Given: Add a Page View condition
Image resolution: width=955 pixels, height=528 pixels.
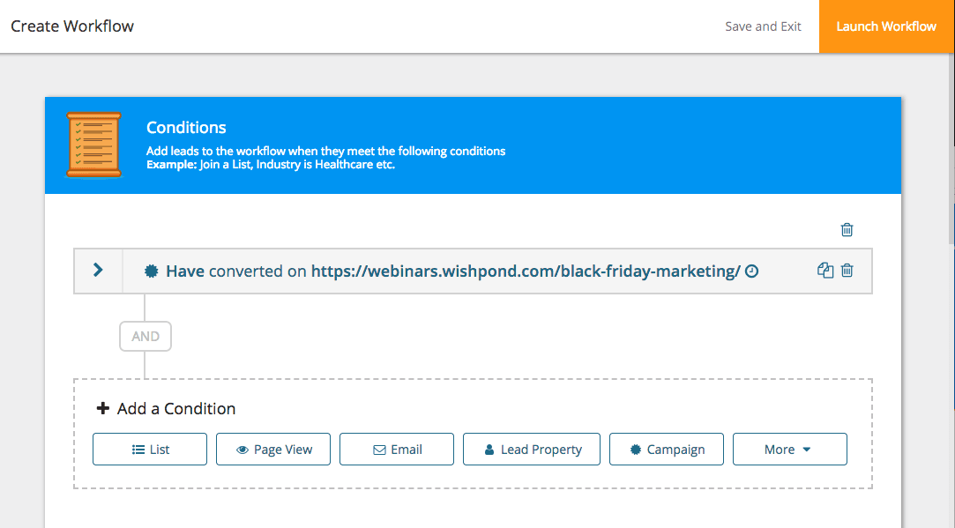Looking at the screenshot, I should coord(273,450).
